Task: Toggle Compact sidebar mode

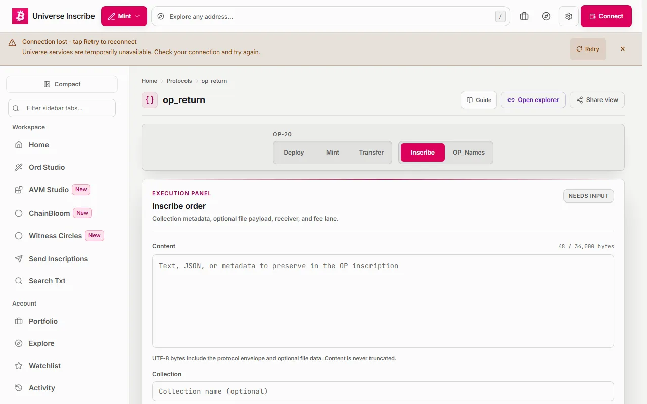Action: coord(62,84)
